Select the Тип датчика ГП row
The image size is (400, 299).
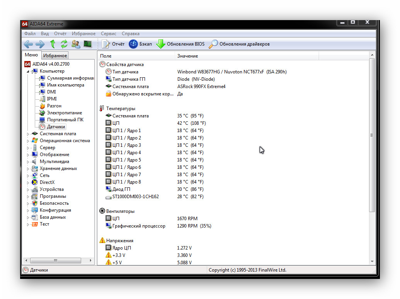160,79
